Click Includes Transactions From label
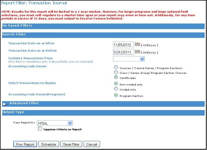 coord(30,58)
